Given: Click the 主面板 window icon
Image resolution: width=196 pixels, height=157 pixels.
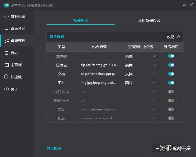Looking at the screenshot, I should pyautogui.click(x=7, y=65).
